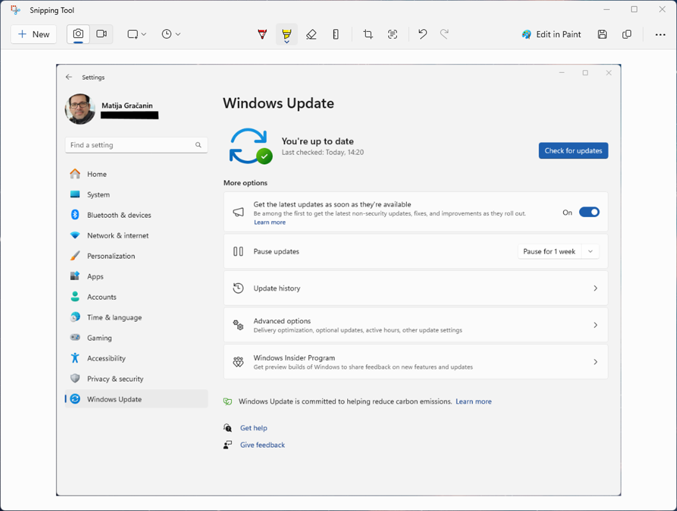Select the Snip camera mode
Screen dimensions: 677x511
coord(78,34)
